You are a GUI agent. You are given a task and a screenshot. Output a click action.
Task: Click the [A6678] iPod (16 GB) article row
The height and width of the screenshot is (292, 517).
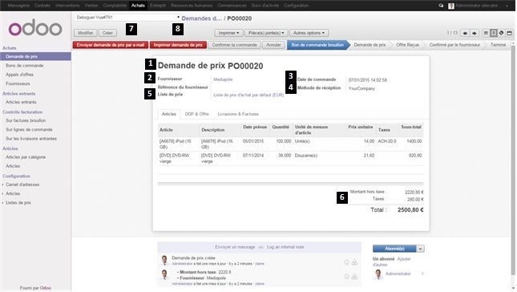[290, 144]
